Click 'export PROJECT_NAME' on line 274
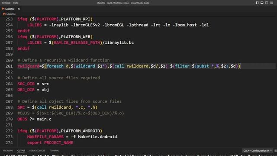277x156 pixels. pos(50,143)
